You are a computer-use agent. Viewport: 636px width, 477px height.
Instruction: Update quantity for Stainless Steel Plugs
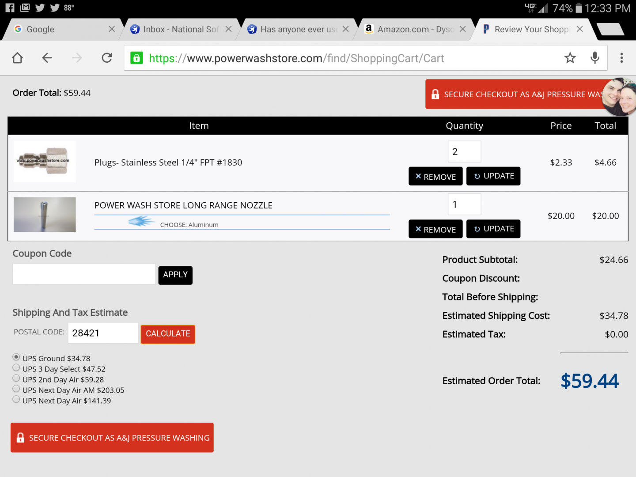(x=493, y=176)
